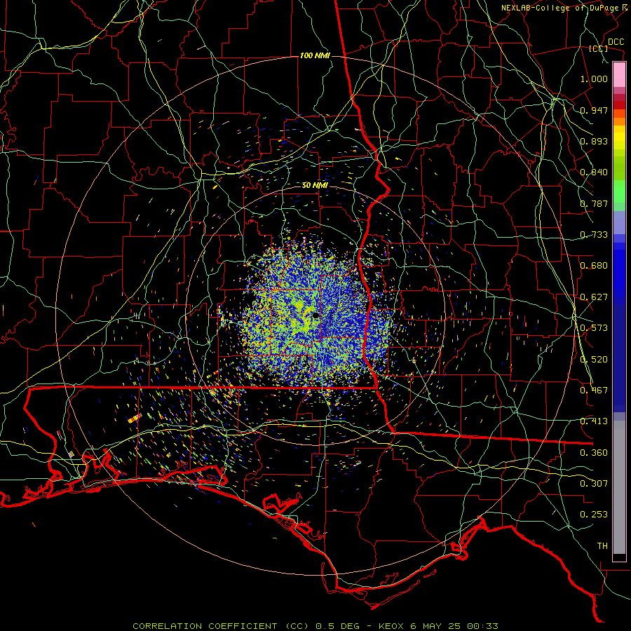Viewport: 631px width, 631px height.
Task: Click the 50 NMI range ring label
Action: (315, 186)
